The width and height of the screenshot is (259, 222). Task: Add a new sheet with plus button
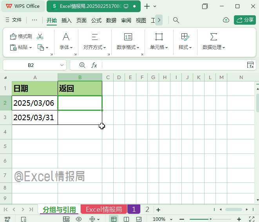point(158,210)
